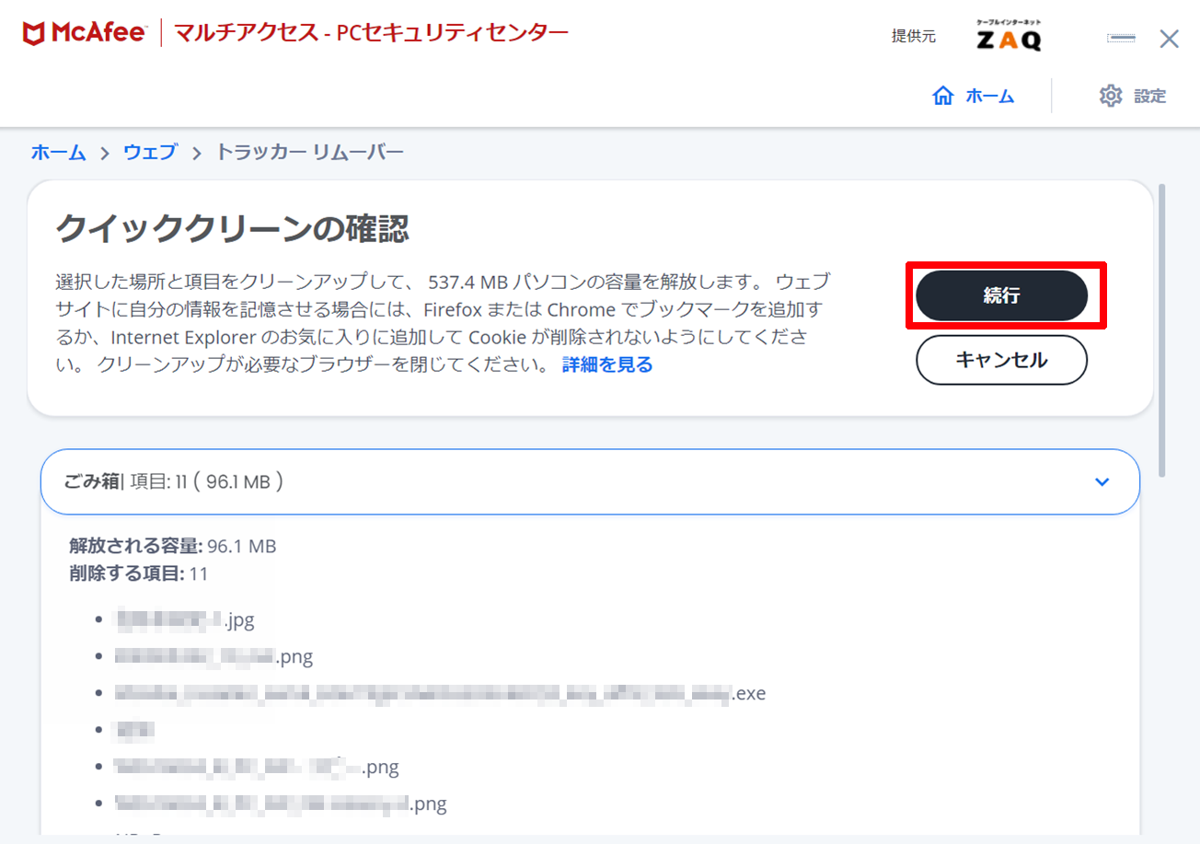Click the マルチアクセス - PCセキュリティセンター title
The width and height of the screenshot is (1200, 844).
pyautogui.click(x=373, y=33)
